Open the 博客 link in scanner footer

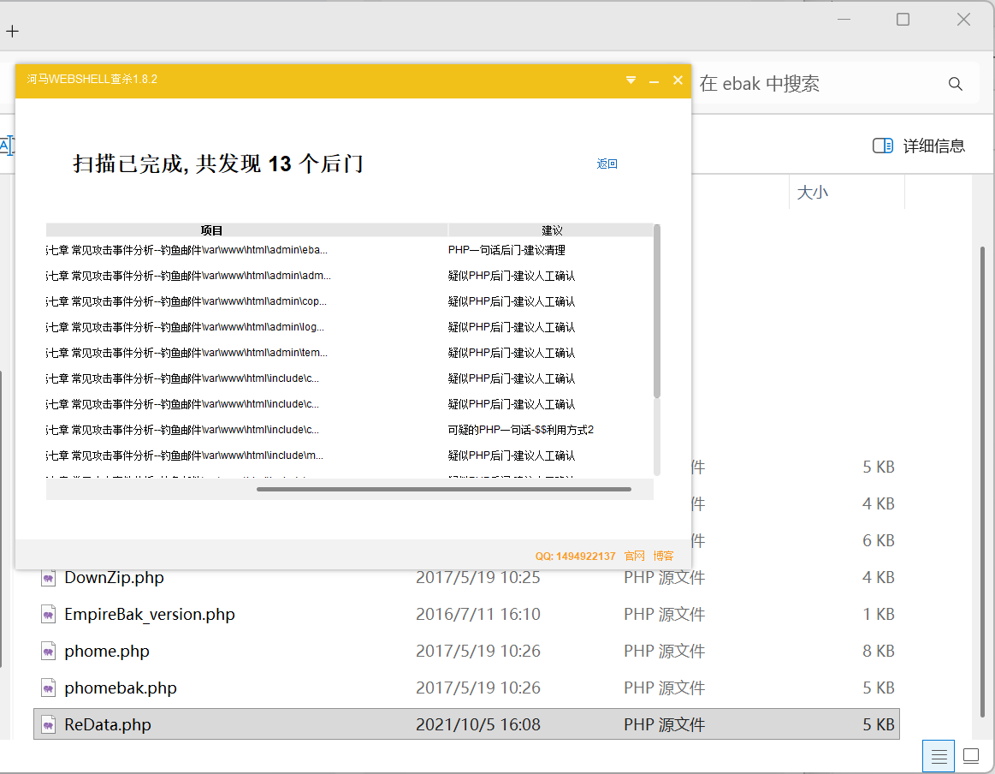pyautogui.click(x=663, y=556)
